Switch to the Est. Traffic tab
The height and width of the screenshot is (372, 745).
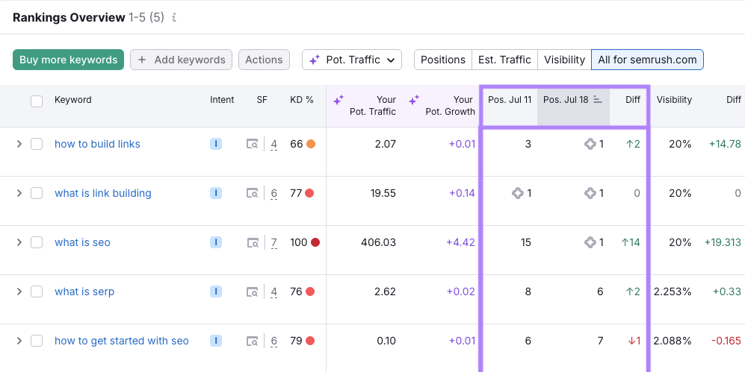pos(504,60)
